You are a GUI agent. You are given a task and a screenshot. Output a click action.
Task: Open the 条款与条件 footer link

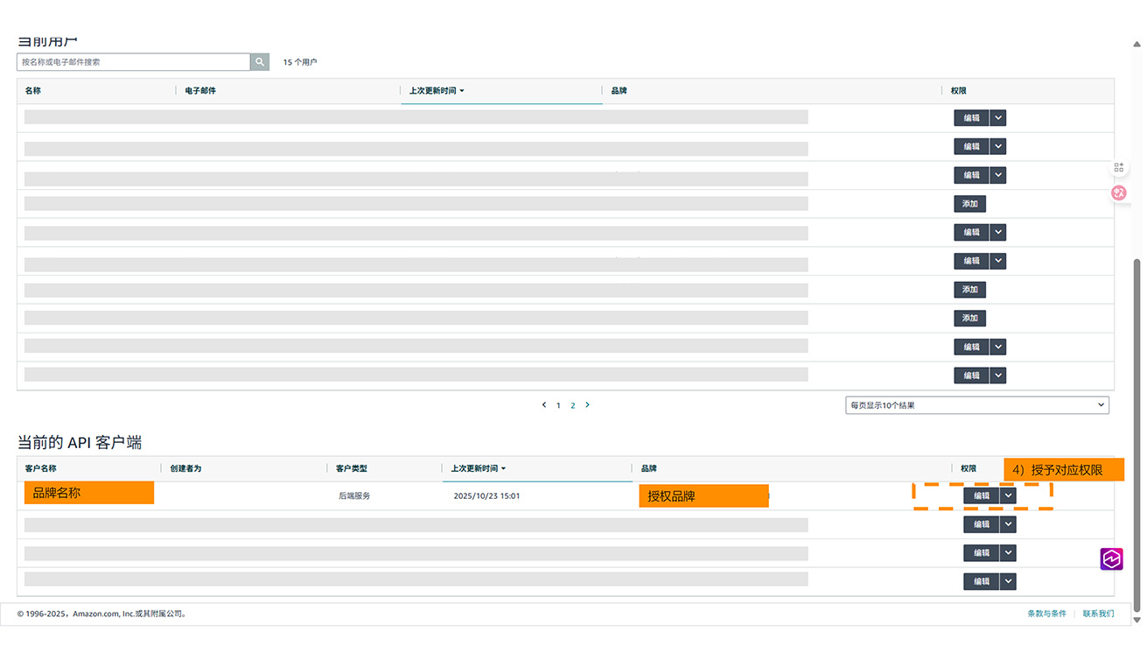(x=1046, y=614)
